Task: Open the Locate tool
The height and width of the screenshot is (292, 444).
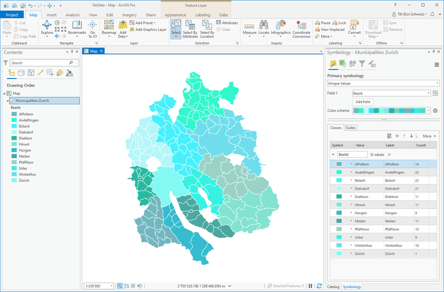Action: (x=264, y=29)
